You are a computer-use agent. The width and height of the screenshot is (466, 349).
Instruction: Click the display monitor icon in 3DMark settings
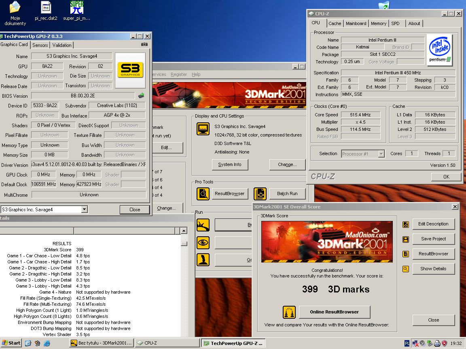coord(203,129)
